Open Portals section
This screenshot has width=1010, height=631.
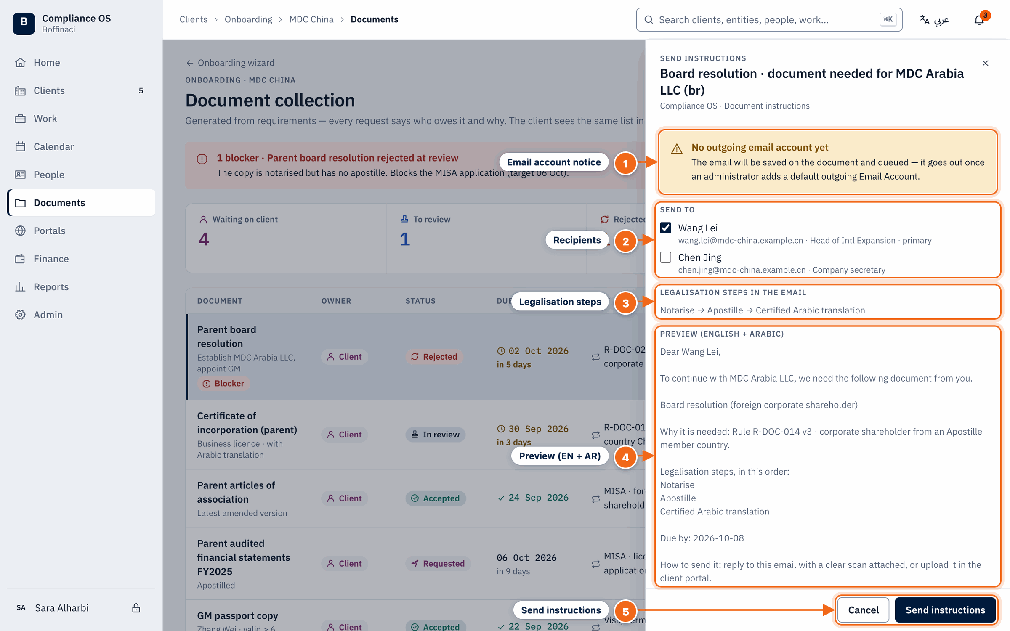click(81, 231)
